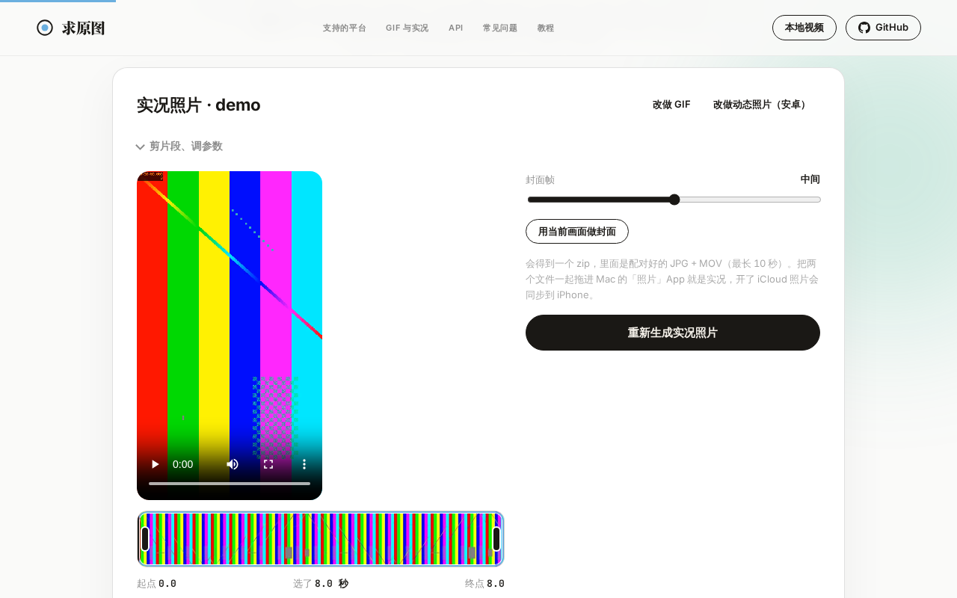
Task: Open the API nav link
Action: tap(456, 28)
